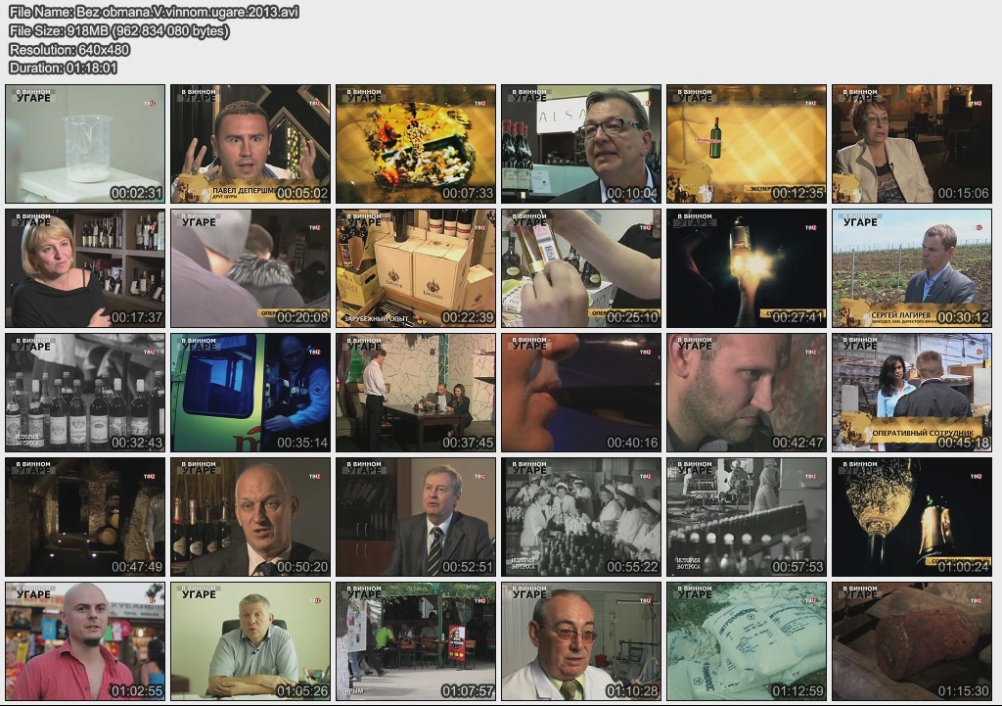Viewport: 1002px width, 706px height.
Task: Open the dark wine cellar frame at 00:47:49
Action: pos(85,516)
